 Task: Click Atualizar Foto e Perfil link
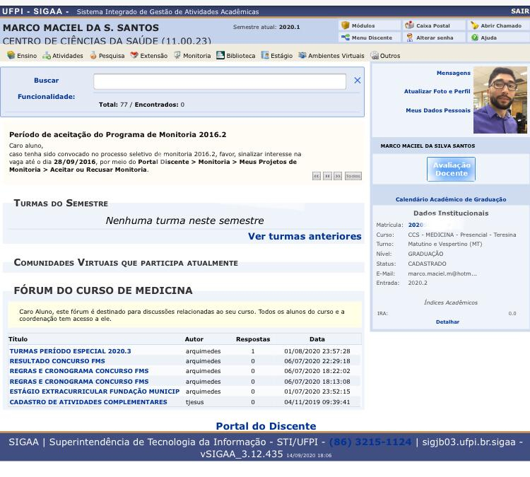(x=437, y=91)
